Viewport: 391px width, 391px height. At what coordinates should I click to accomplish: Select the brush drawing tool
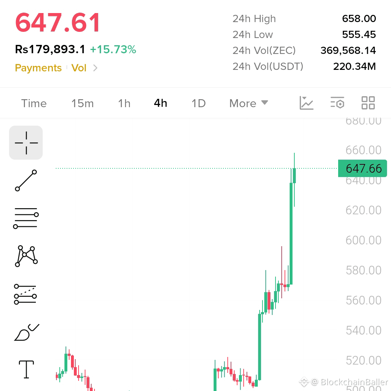coord(27,332)
